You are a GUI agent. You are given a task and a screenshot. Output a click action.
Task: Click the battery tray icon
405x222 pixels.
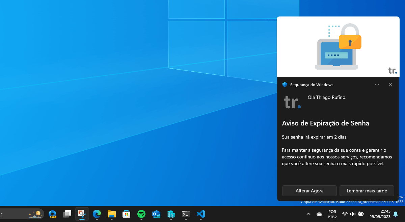[x=361, y=214]
